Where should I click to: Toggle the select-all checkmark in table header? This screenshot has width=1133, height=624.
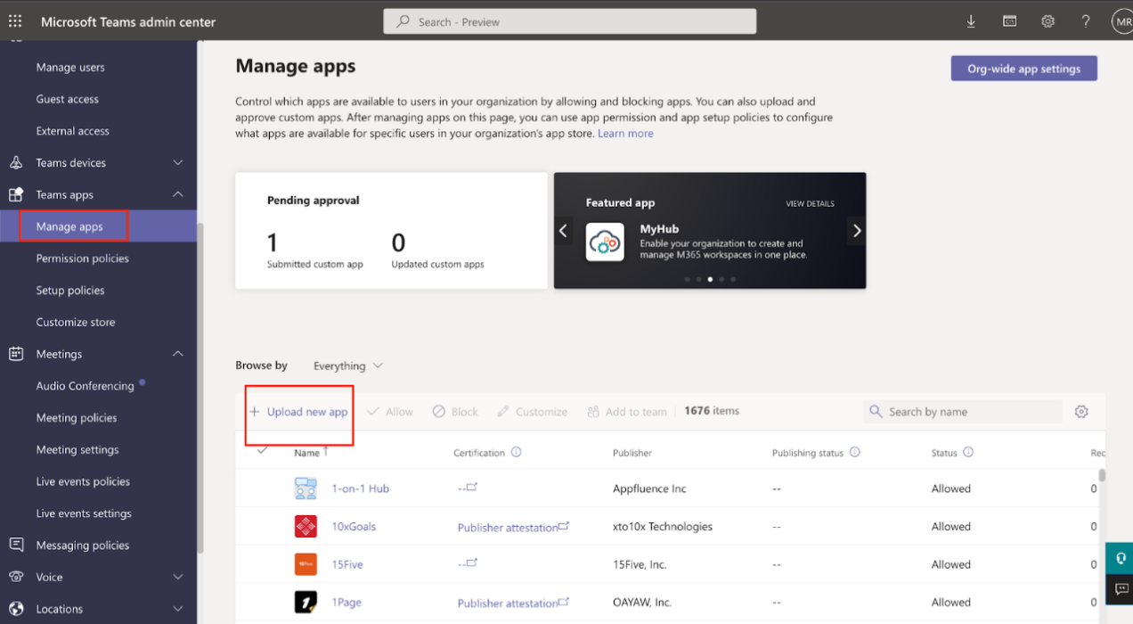[x=262, y=450]
